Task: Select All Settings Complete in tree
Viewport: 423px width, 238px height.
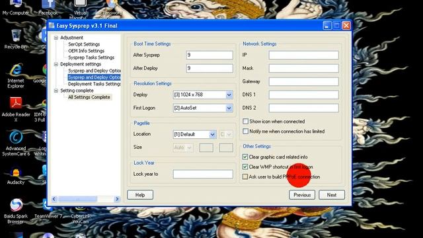Action: pos(89,97)
